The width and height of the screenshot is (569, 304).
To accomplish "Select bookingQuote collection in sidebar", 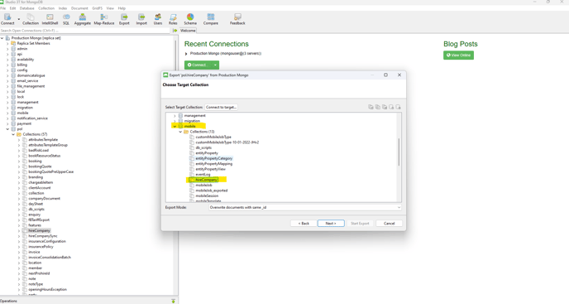I will (40, 166).
